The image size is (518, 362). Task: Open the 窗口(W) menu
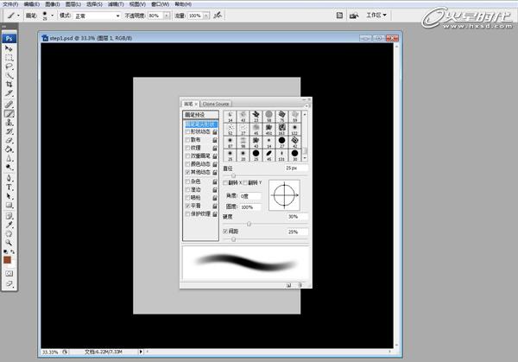click(x=161, y=4)
